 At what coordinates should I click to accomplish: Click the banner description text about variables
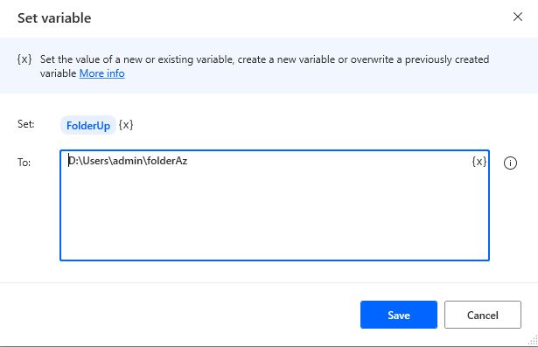(264, 66)
